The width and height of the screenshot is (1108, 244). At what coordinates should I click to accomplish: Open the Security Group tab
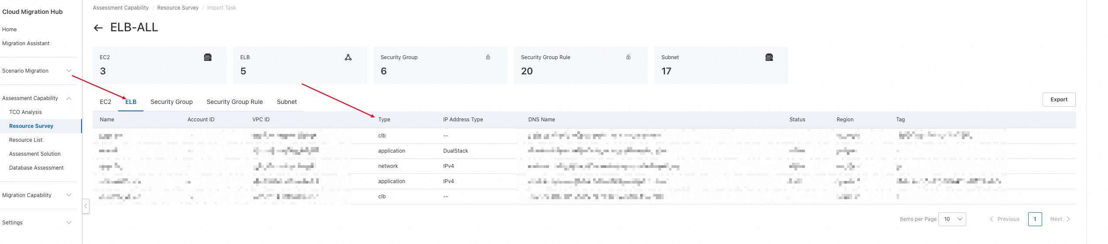pyautogui.click(x=172, y=102)
